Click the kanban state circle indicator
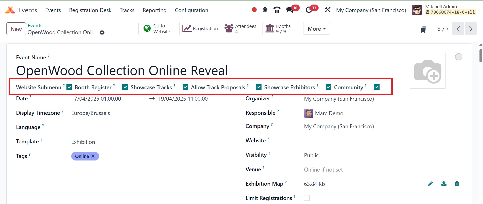This screenshot has width=483, height=204. (x=459, y=57)
